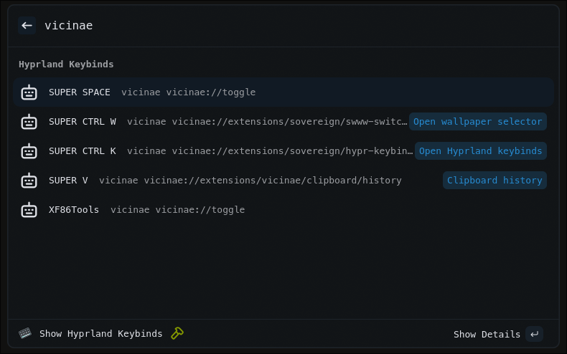567x354 pixels.
Task: Click the swww-switcher command text
Action: [267, 122]
